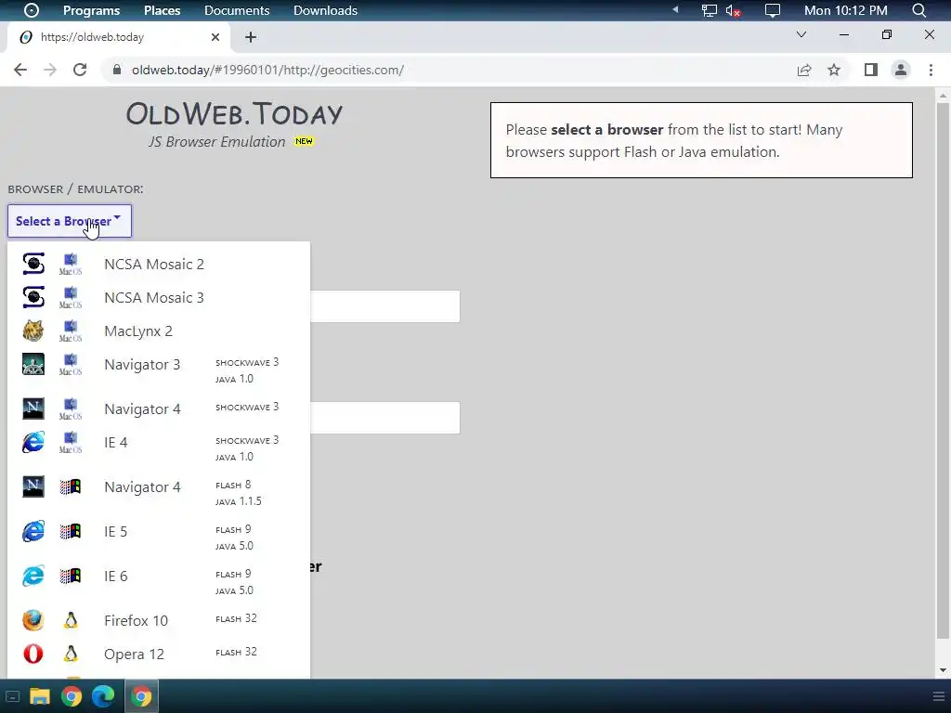951x713 pixels.
Task: Open file manager from taskbar
Action: coord(40,696)
